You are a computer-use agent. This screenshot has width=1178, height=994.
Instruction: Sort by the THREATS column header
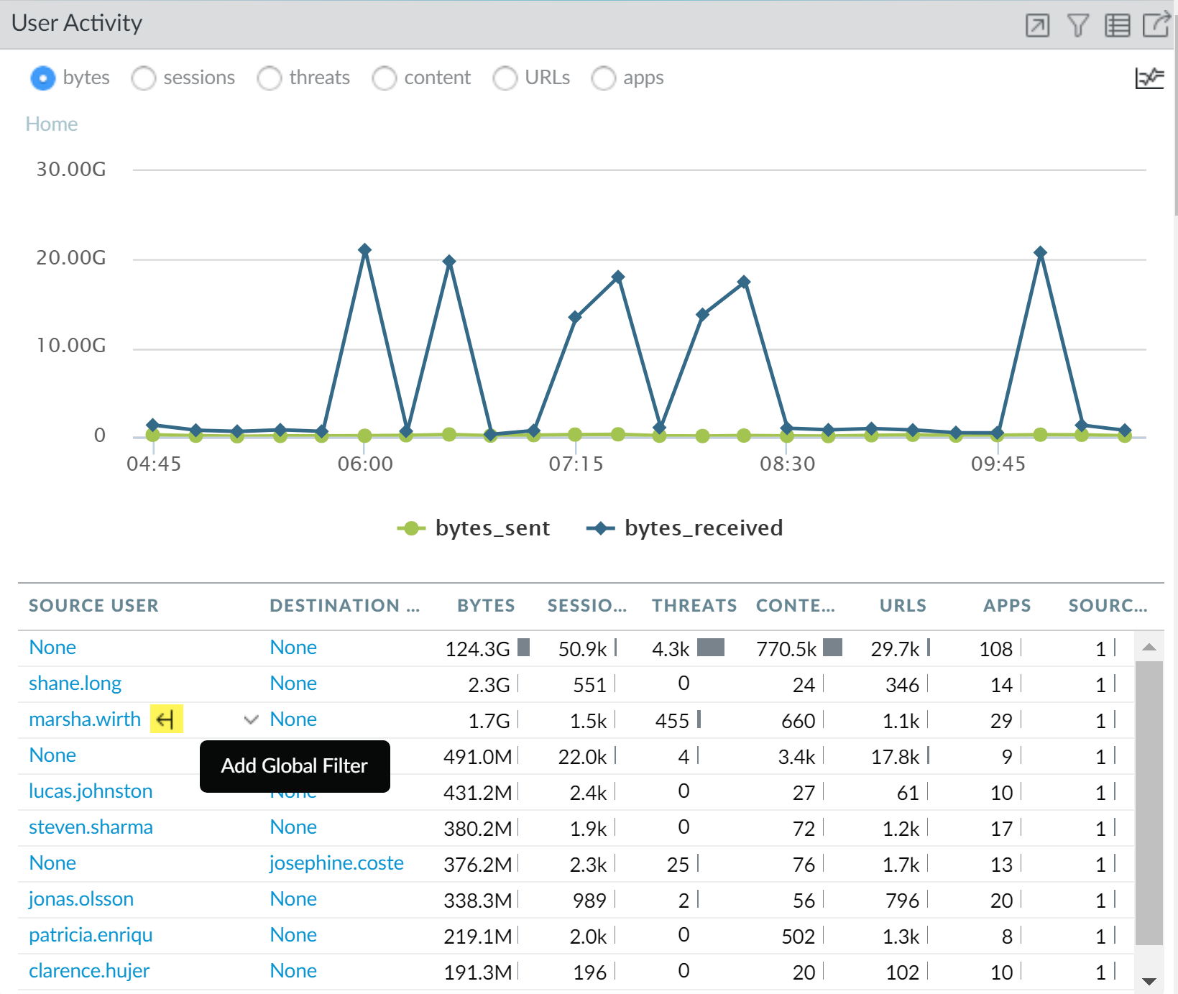694,606
